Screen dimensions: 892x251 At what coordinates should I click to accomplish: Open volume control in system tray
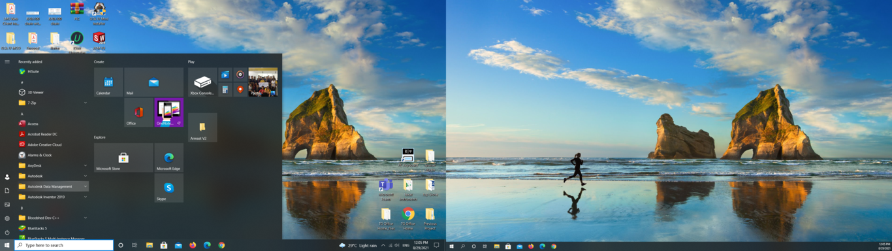397,245
